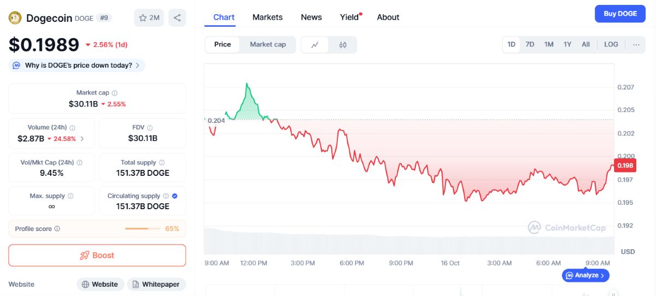The image size is (656, 296).
Task: Click the document icon on Whitepaper
Action: pos(135,285)
